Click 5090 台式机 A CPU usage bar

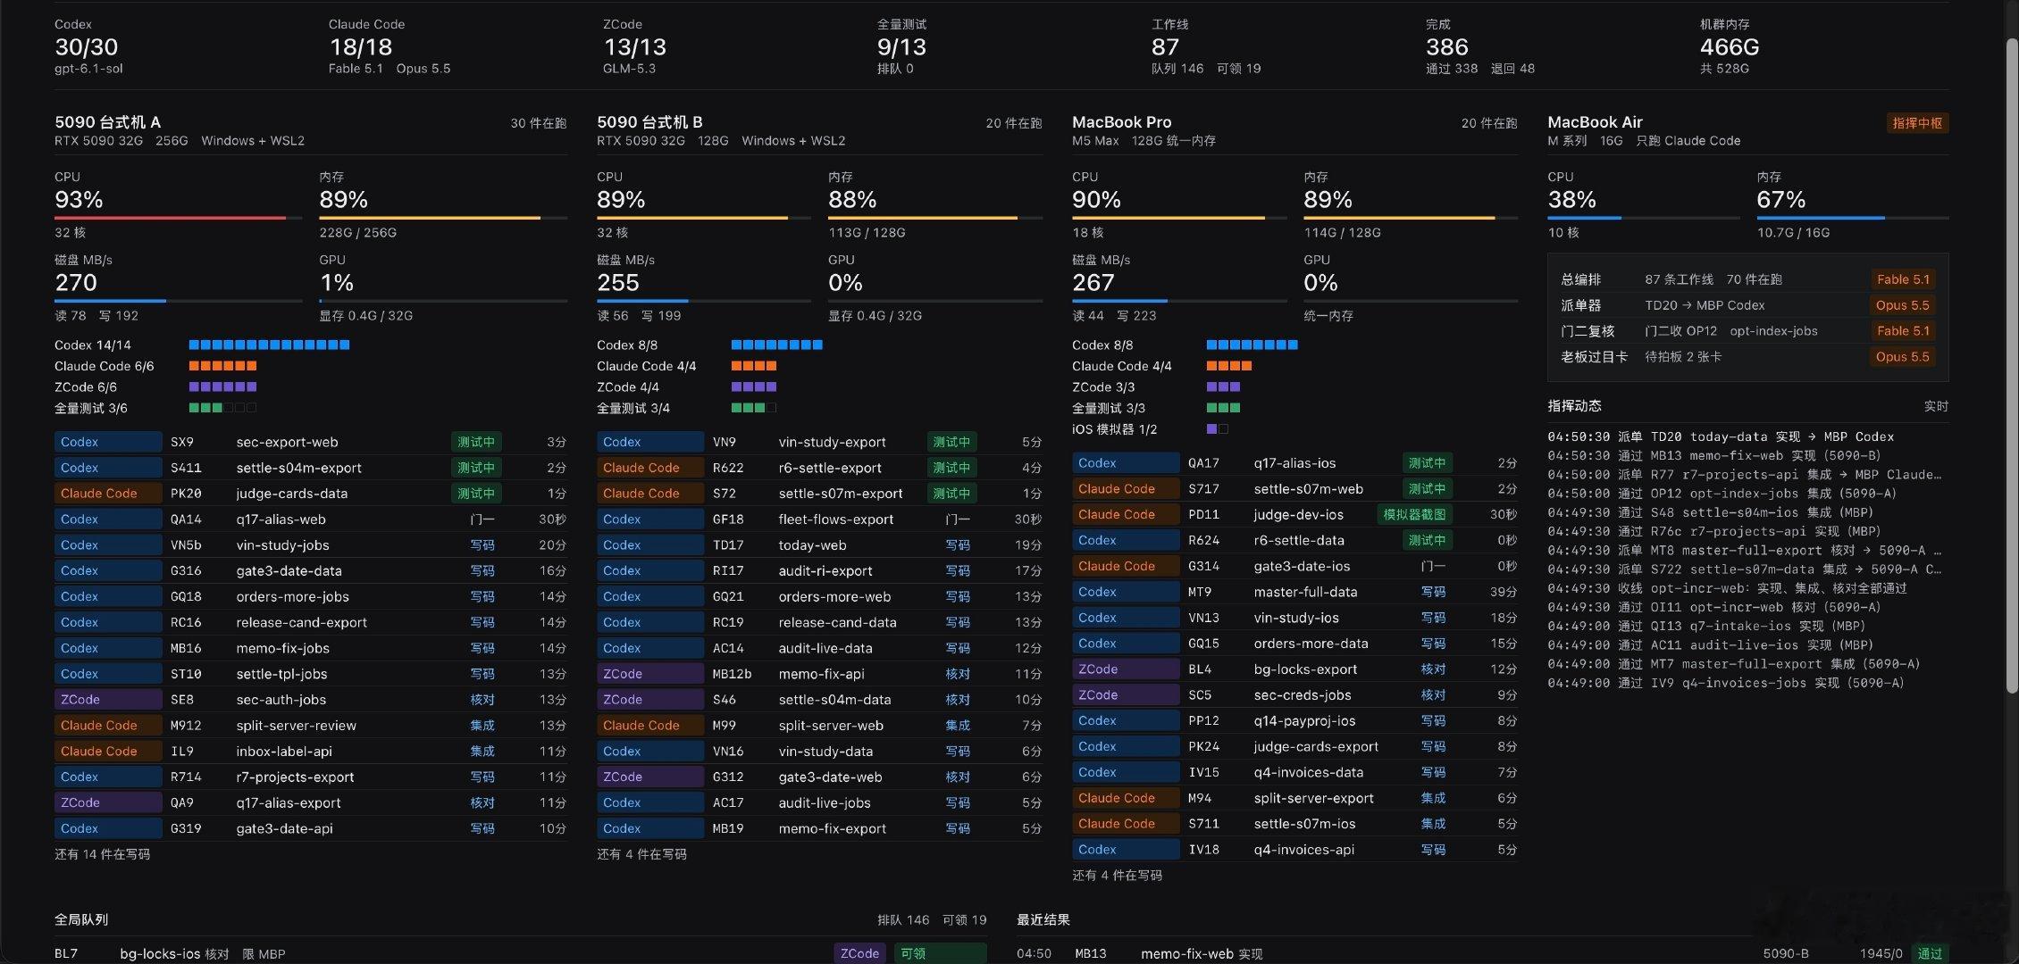point(178,218)
